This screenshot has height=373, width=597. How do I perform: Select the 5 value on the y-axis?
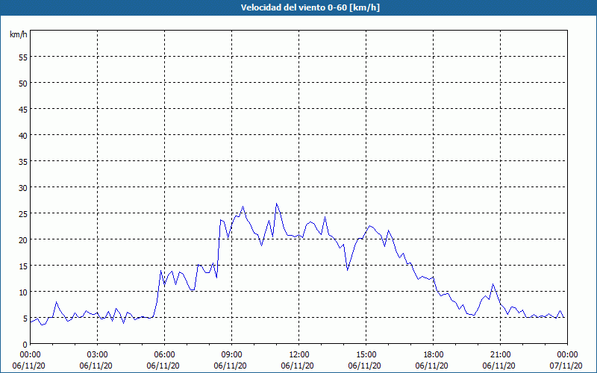click(x=25, y=319)
